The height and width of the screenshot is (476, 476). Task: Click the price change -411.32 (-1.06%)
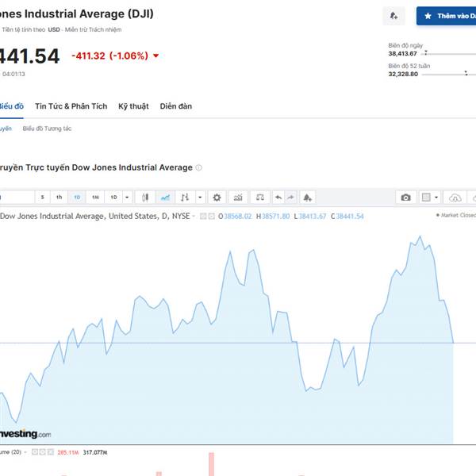(110, 56)
